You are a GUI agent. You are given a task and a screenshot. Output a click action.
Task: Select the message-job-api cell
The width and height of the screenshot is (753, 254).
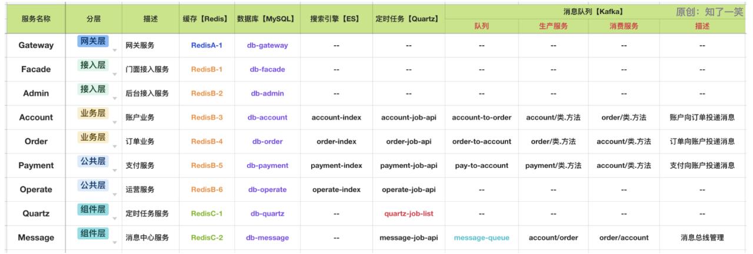(408, 238)
